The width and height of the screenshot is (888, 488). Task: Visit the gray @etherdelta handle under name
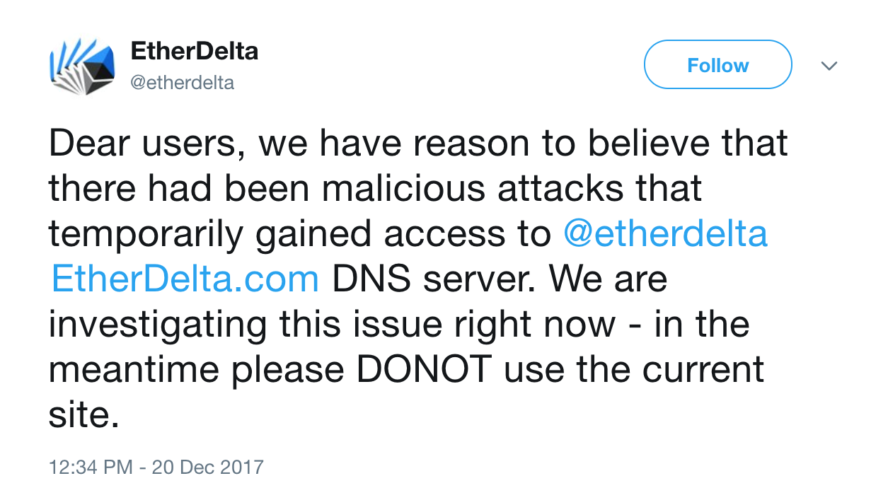(x=183, y=83)
